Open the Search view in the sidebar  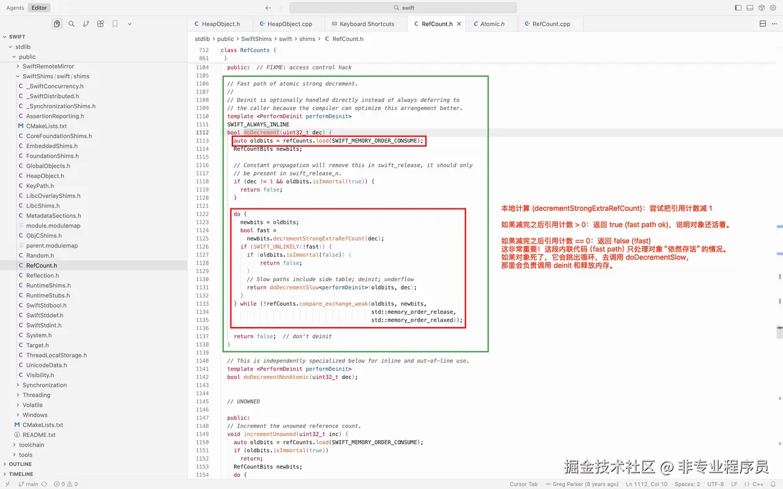pyautogui.click(x=72, y=24)
